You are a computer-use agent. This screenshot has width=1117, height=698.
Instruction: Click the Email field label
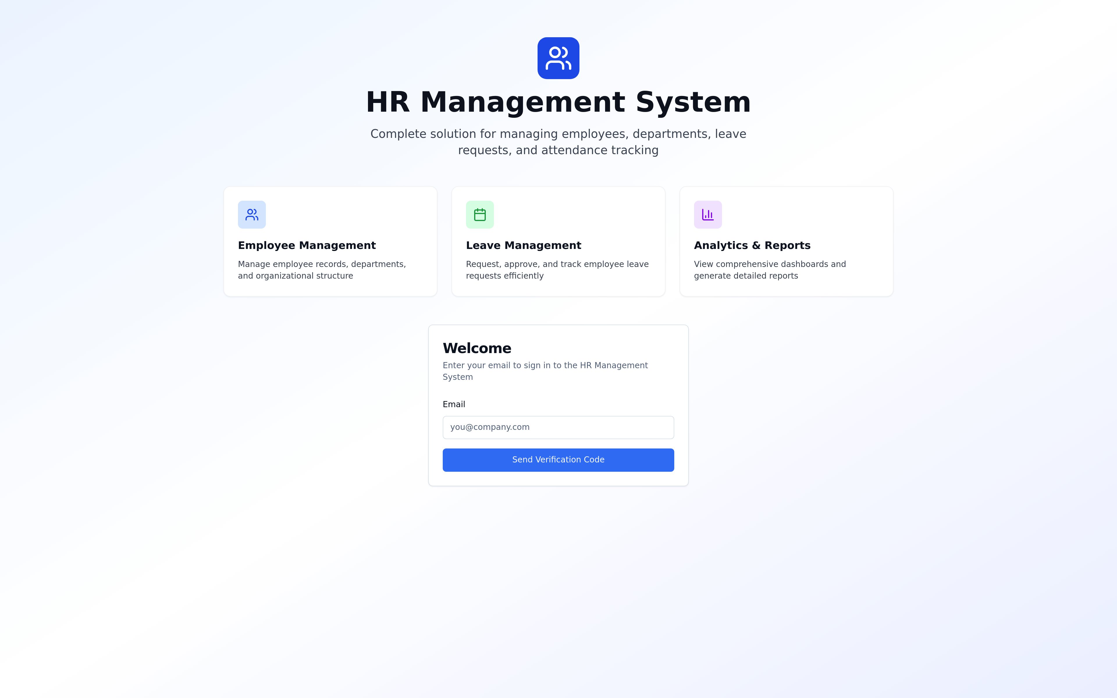(454, 404)
